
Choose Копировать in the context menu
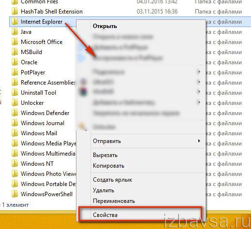[108, 166]
